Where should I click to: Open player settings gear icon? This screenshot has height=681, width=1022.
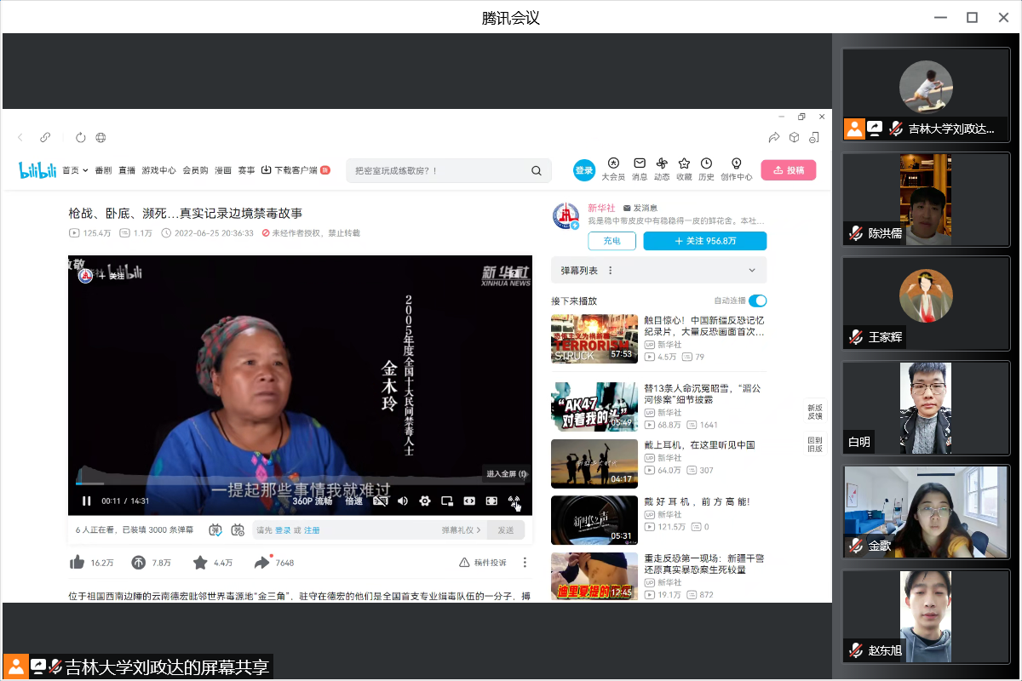click(x=424, y=501)
